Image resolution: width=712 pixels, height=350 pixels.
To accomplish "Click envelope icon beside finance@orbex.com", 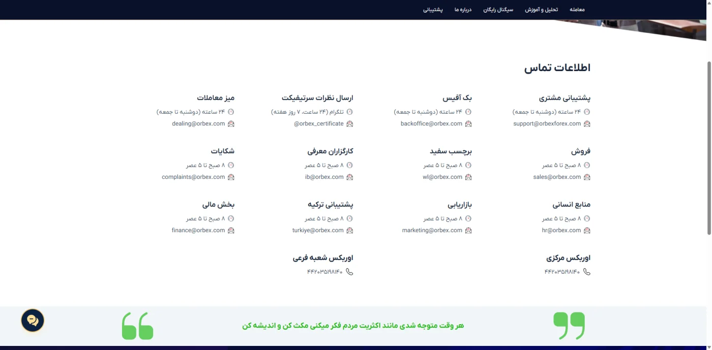I will [x=231, y=231].
